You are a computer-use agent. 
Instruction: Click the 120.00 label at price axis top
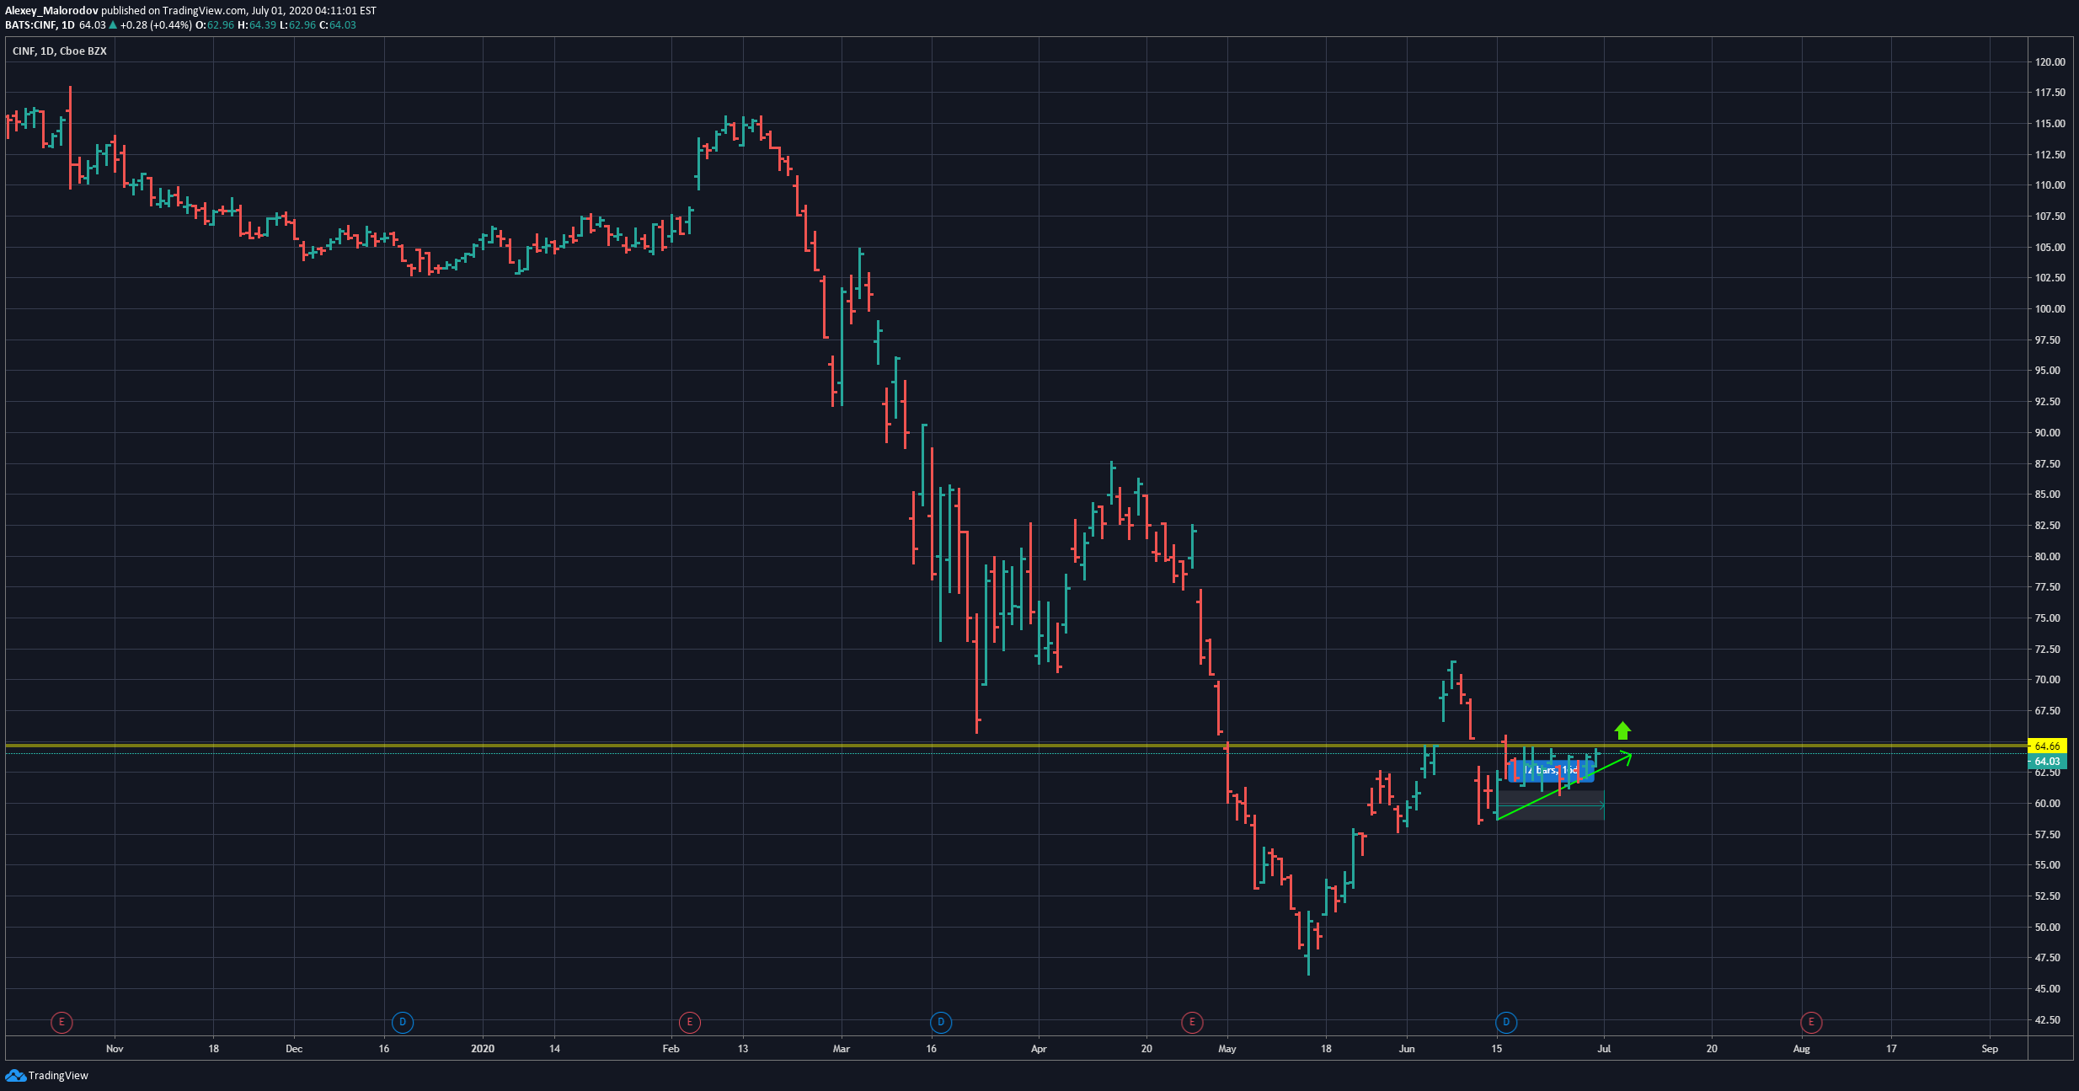[x=2050, y=62]
